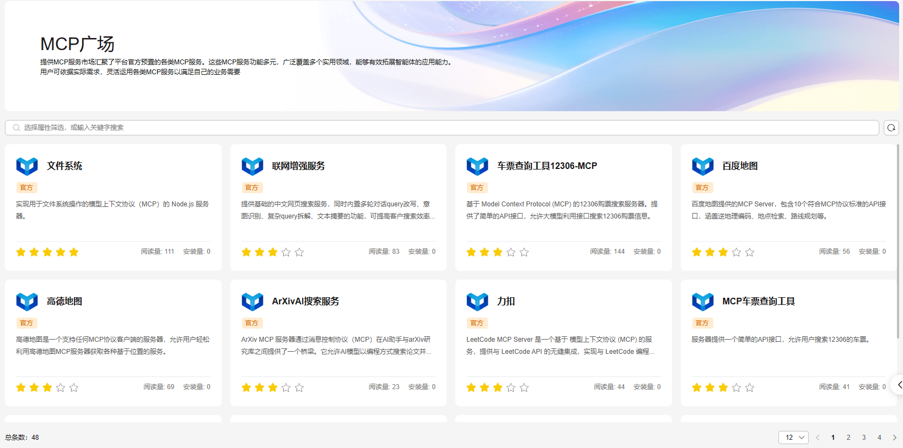Click the ArXivAI搜索服务 card logo icon
Screen dimensions: 903x448
click(x=252, y=301)
